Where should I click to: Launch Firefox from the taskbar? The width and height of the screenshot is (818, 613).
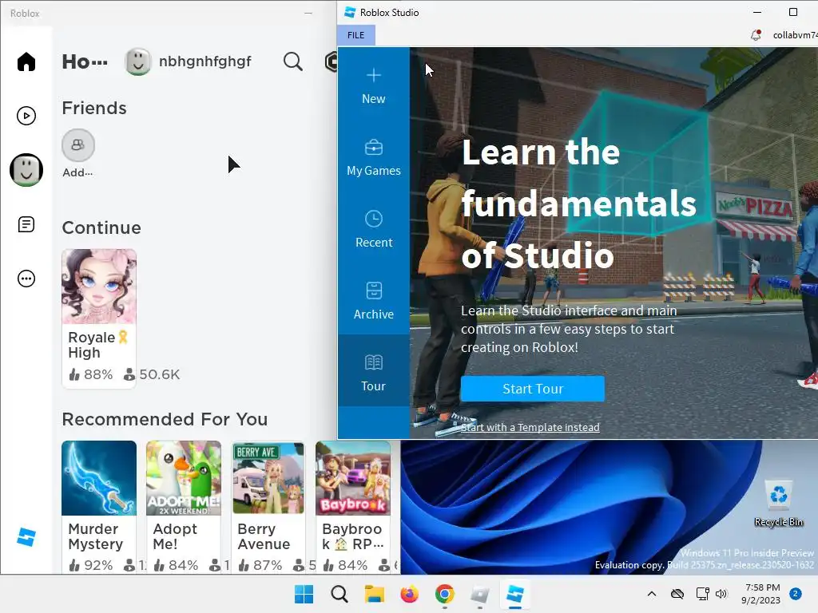tap(409, 594)
